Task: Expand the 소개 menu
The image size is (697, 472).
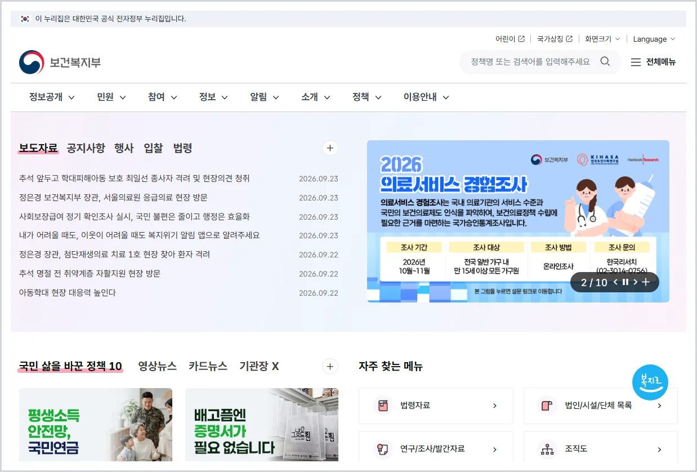Action: coord(316,97)
